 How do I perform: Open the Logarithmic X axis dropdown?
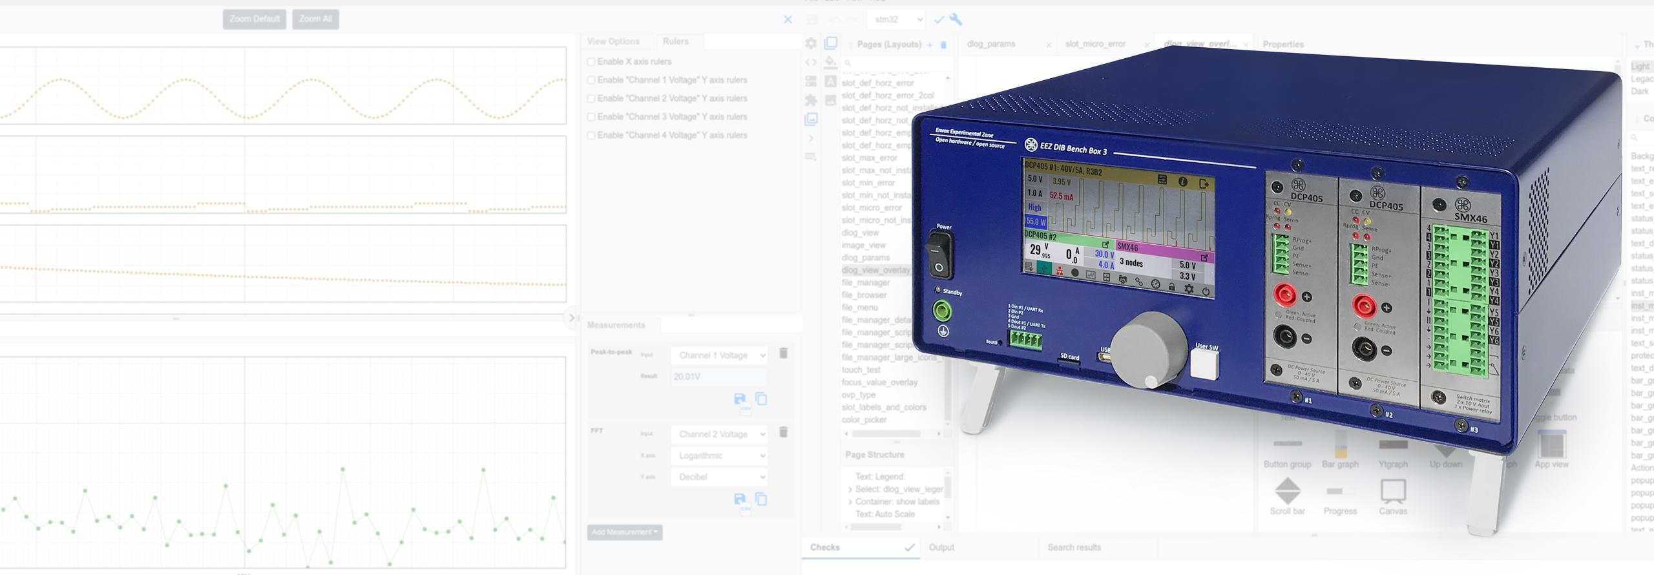click(x=719, y=455)
